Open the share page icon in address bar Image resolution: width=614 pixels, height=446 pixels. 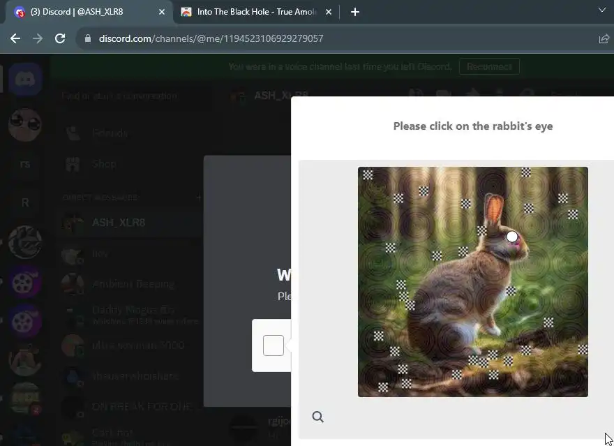604,39
